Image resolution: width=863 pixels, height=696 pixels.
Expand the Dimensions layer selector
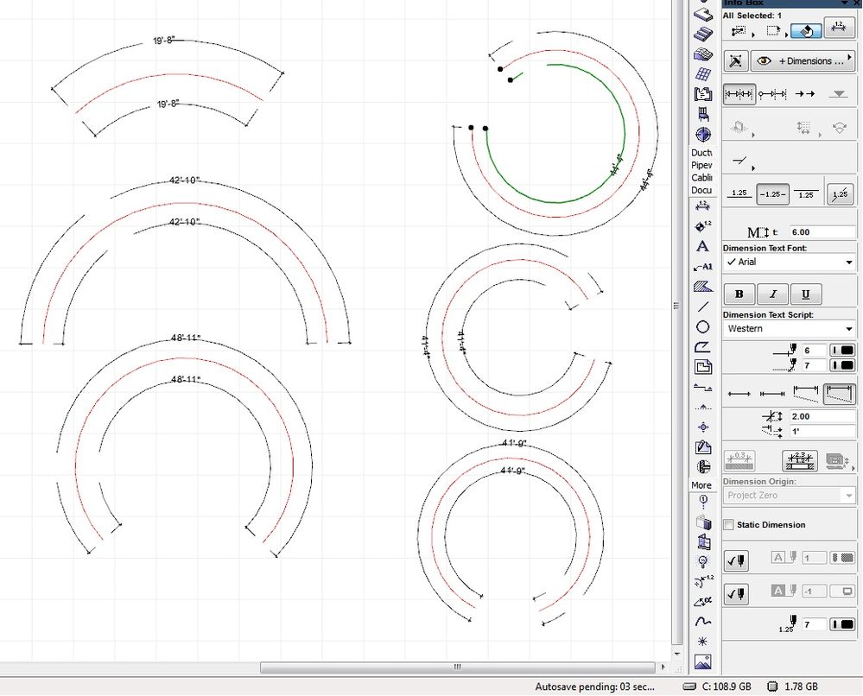click(804, 61)
